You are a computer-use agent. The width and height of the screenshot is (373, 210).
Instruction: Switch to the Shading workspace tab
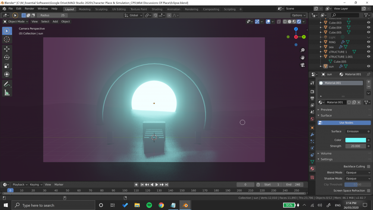157,9
